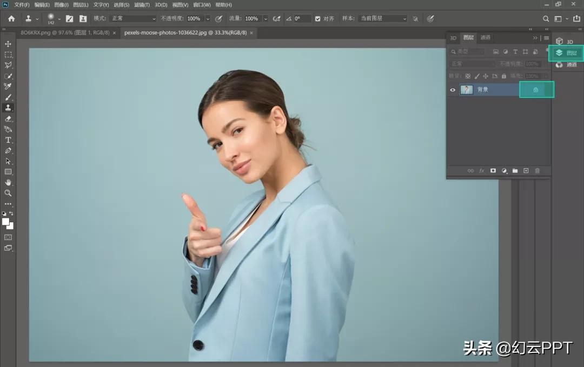
Task: Click the create new layer icon
Action: point(526,171)
